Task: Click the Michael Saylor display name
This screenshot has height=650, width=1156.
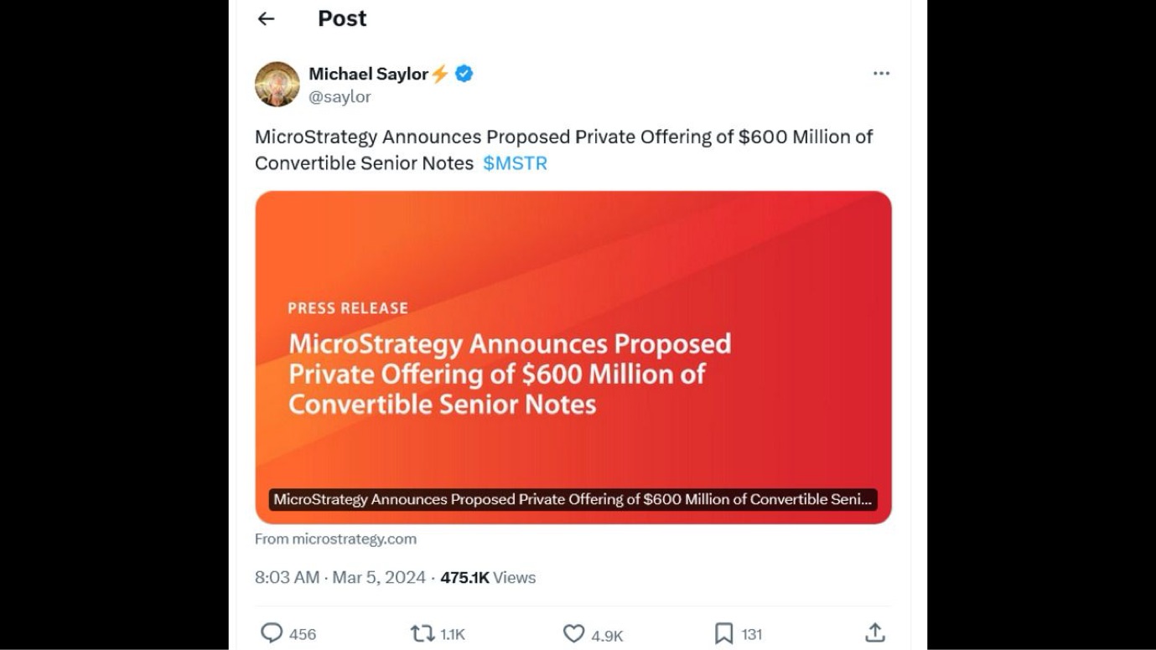Action: pos(368,74)
